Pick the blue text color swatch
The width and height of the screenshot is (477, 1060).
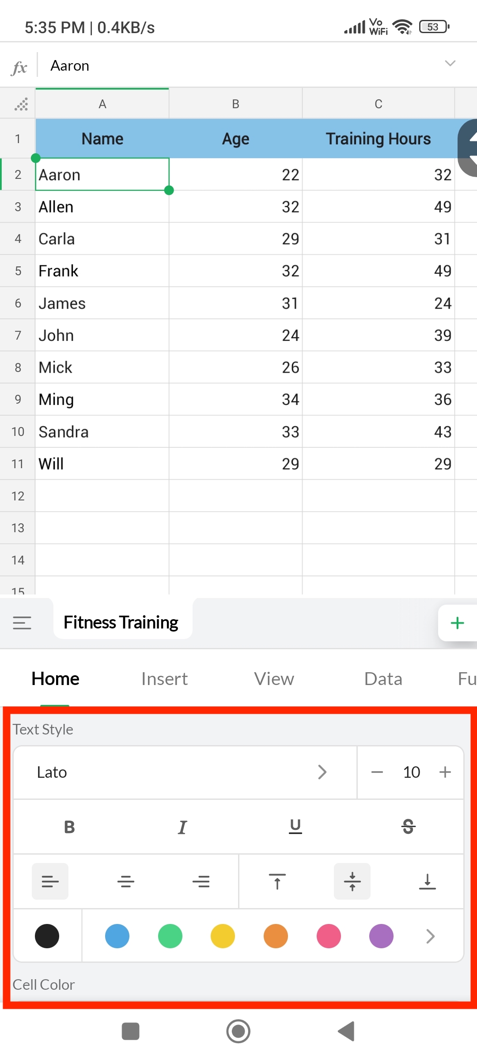(x=117, y=936)
